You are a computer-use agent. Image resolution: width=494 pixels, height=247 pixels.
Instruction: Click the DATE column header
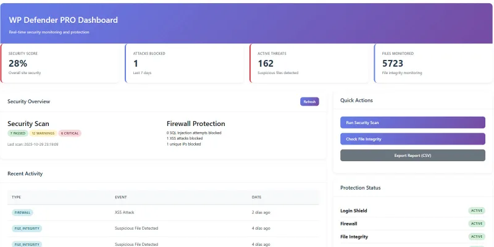click(x=256, y=197)
